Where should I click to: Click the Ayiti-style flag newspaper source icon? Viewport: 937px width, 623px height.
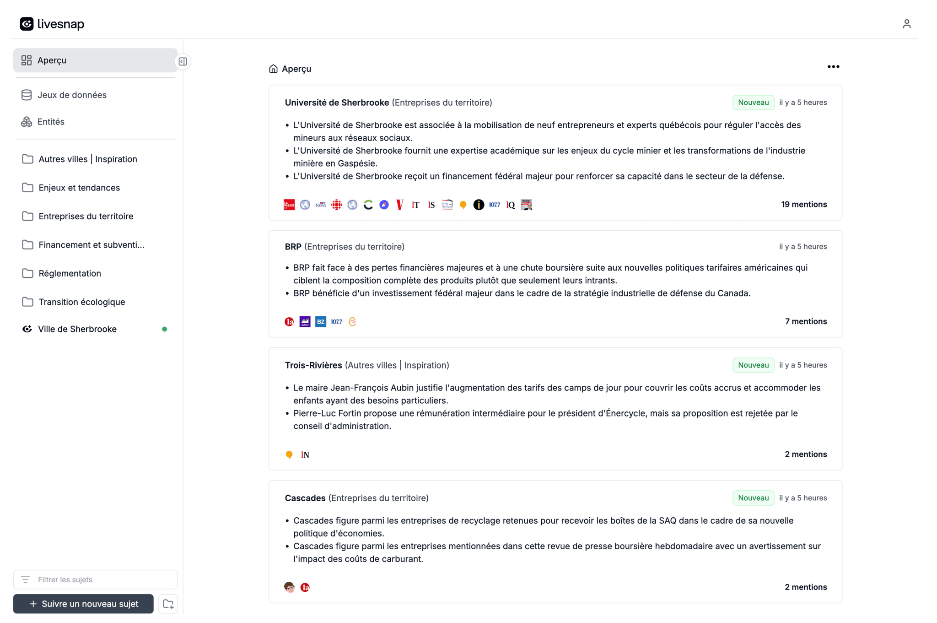(x=447, y=205)
